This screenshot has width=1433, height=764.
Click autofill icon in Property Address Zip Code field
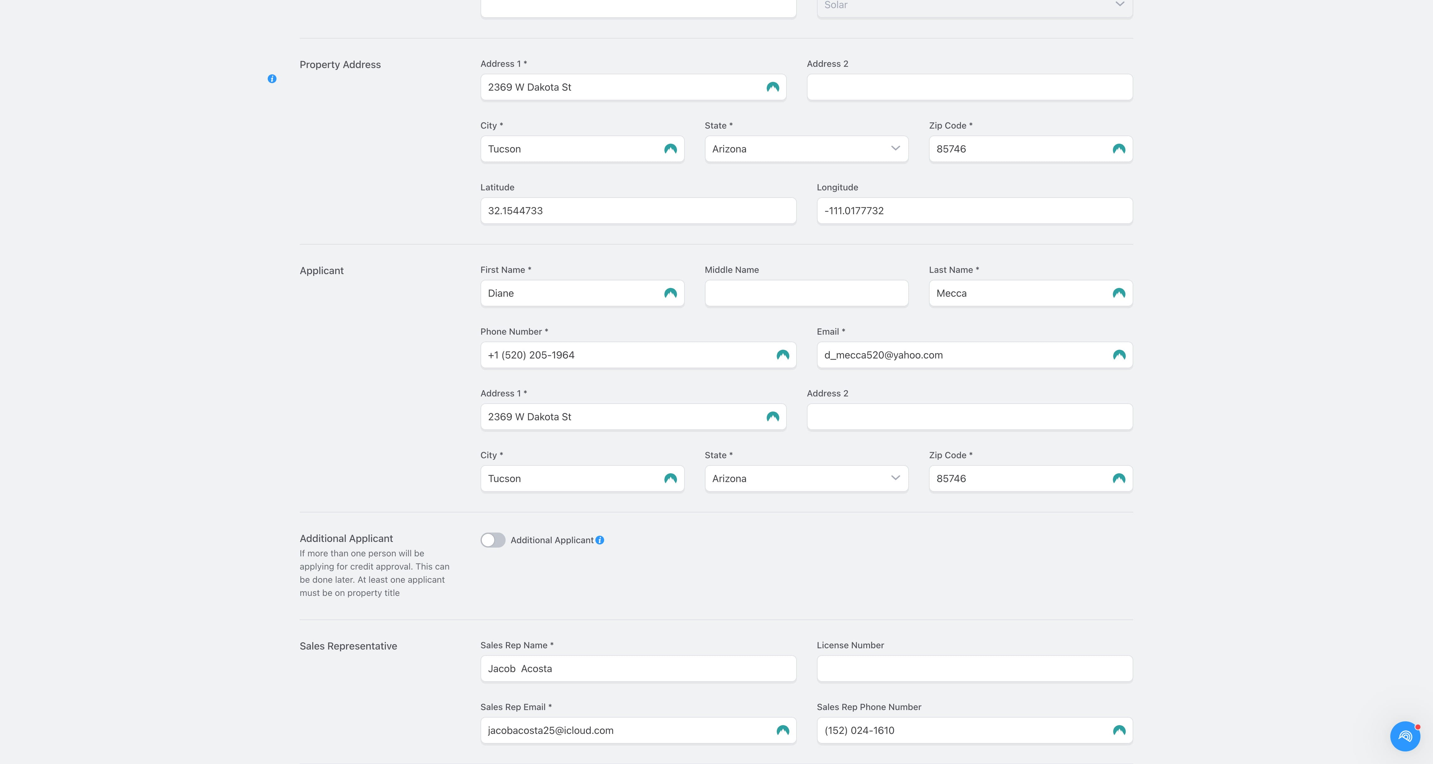(1119, 149)
